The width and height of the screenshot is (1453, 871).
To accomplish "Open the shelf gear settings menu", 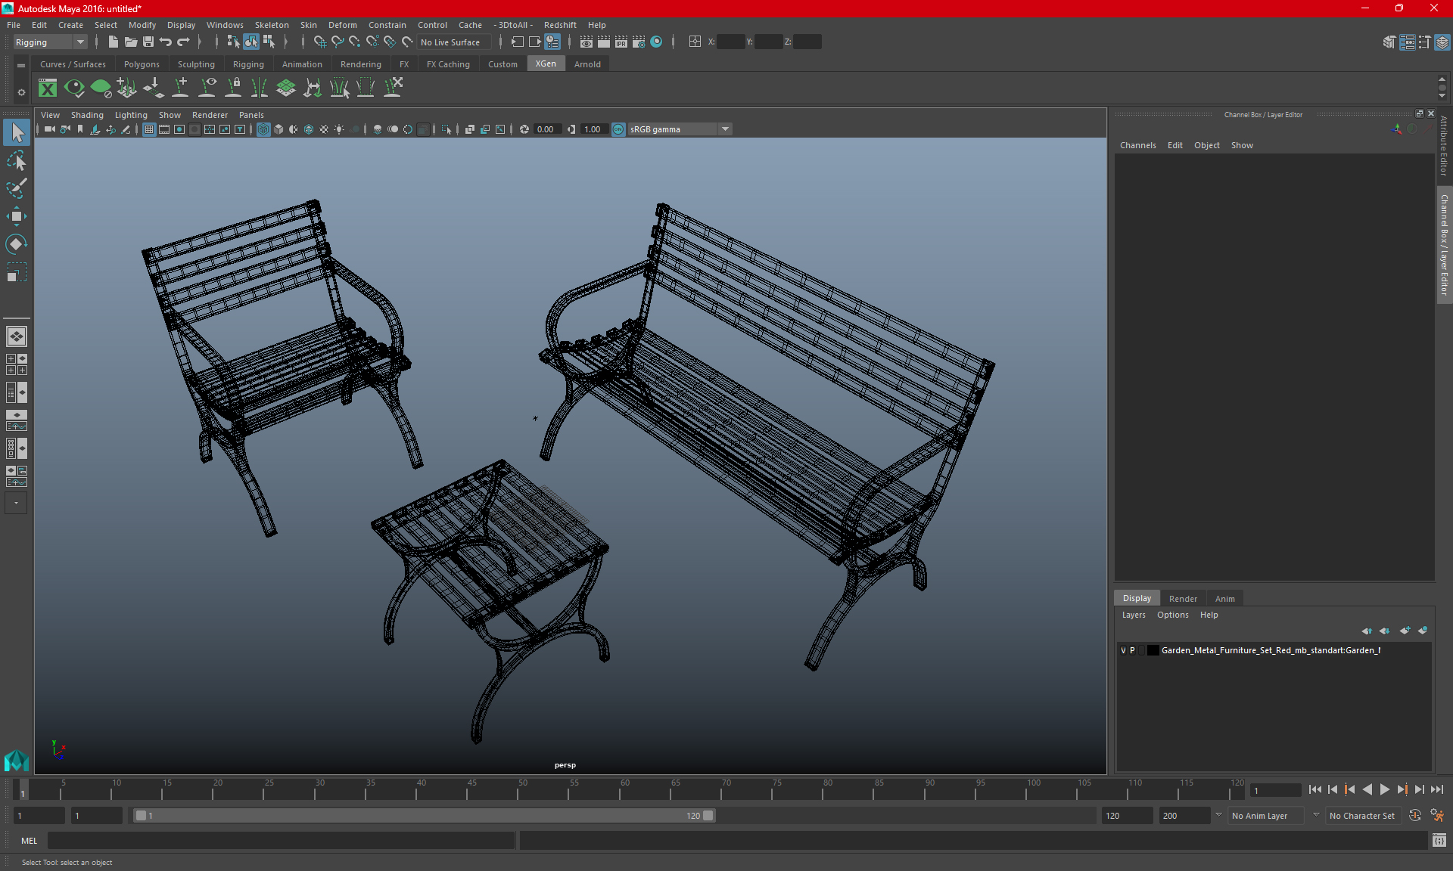I will click(21, 92).
